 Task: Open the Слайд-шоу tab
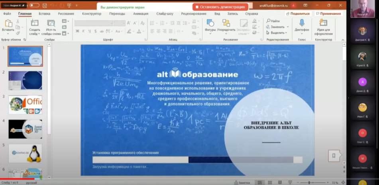click(x=165, y=14)
